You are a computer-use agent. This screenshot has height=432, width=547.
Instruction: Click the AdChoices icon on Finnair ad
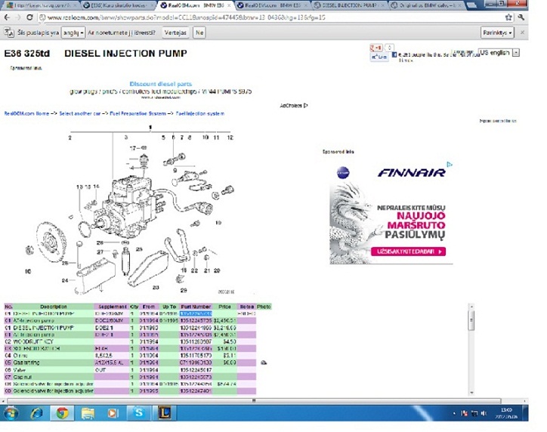pos(449,164)
